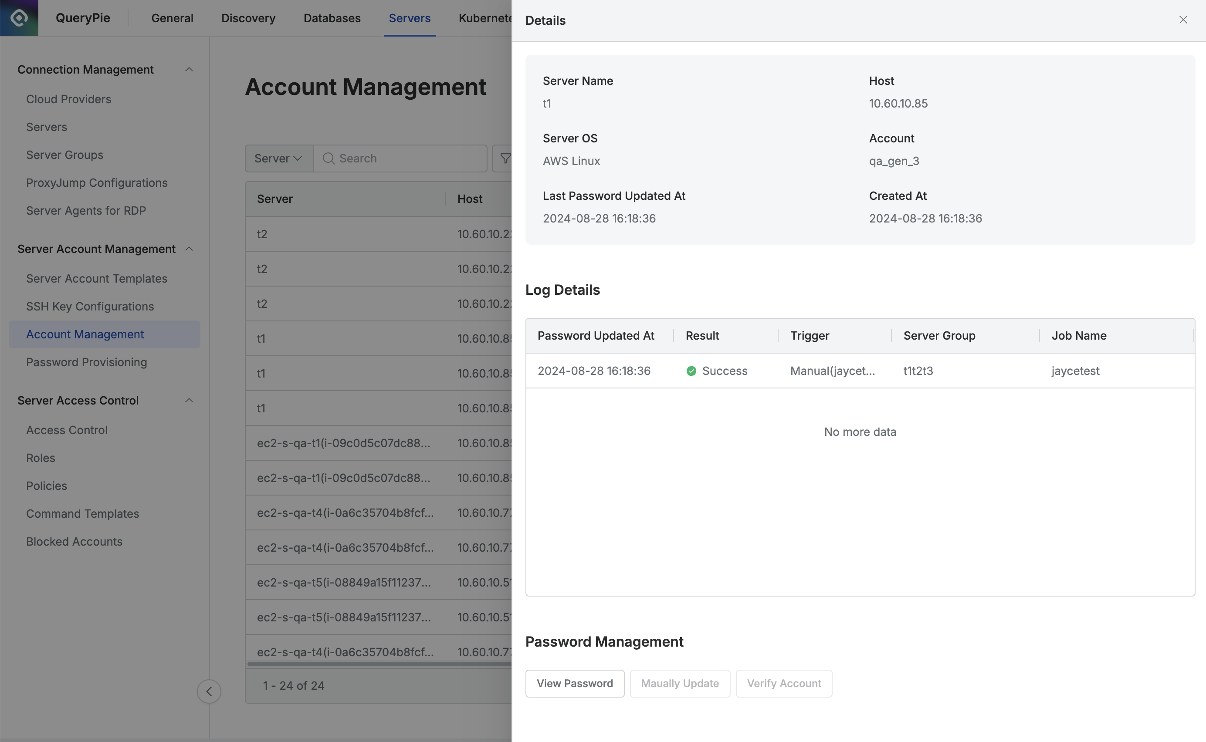Screen dimensions: 1206x742
Task: Go to SSH Key Configurations
Action: coord(90,306)
